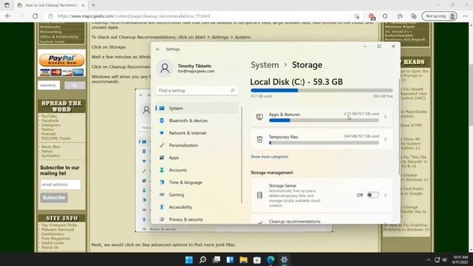Click taskbar clock and date
The height and width of the screenshot is (266, 473).
(x=460, y=259)
